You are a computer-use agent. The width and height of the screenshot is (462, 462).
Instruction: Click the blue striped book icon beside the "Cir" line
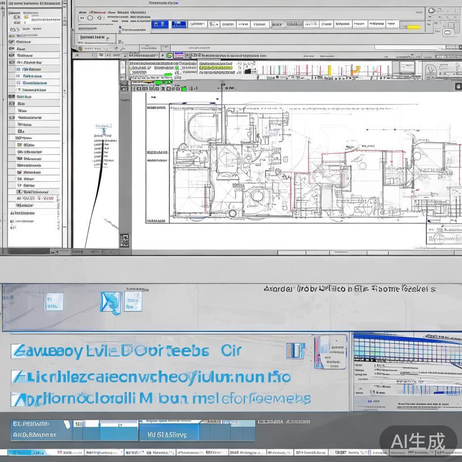(x=295, y=351)
